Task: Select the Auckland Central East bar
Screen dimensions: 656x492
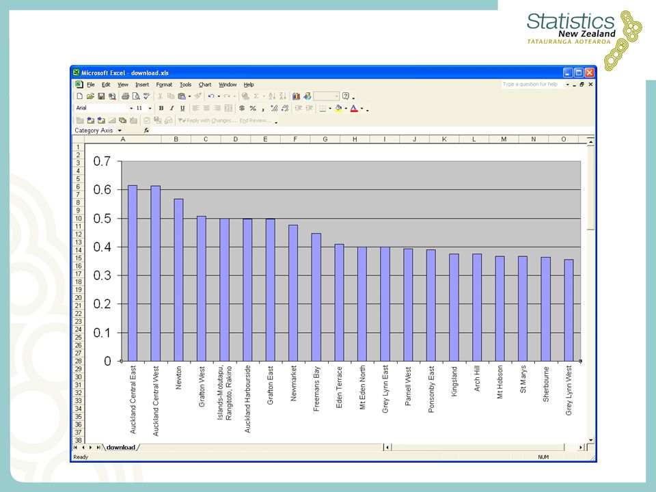Action: [x=133, y=273]
